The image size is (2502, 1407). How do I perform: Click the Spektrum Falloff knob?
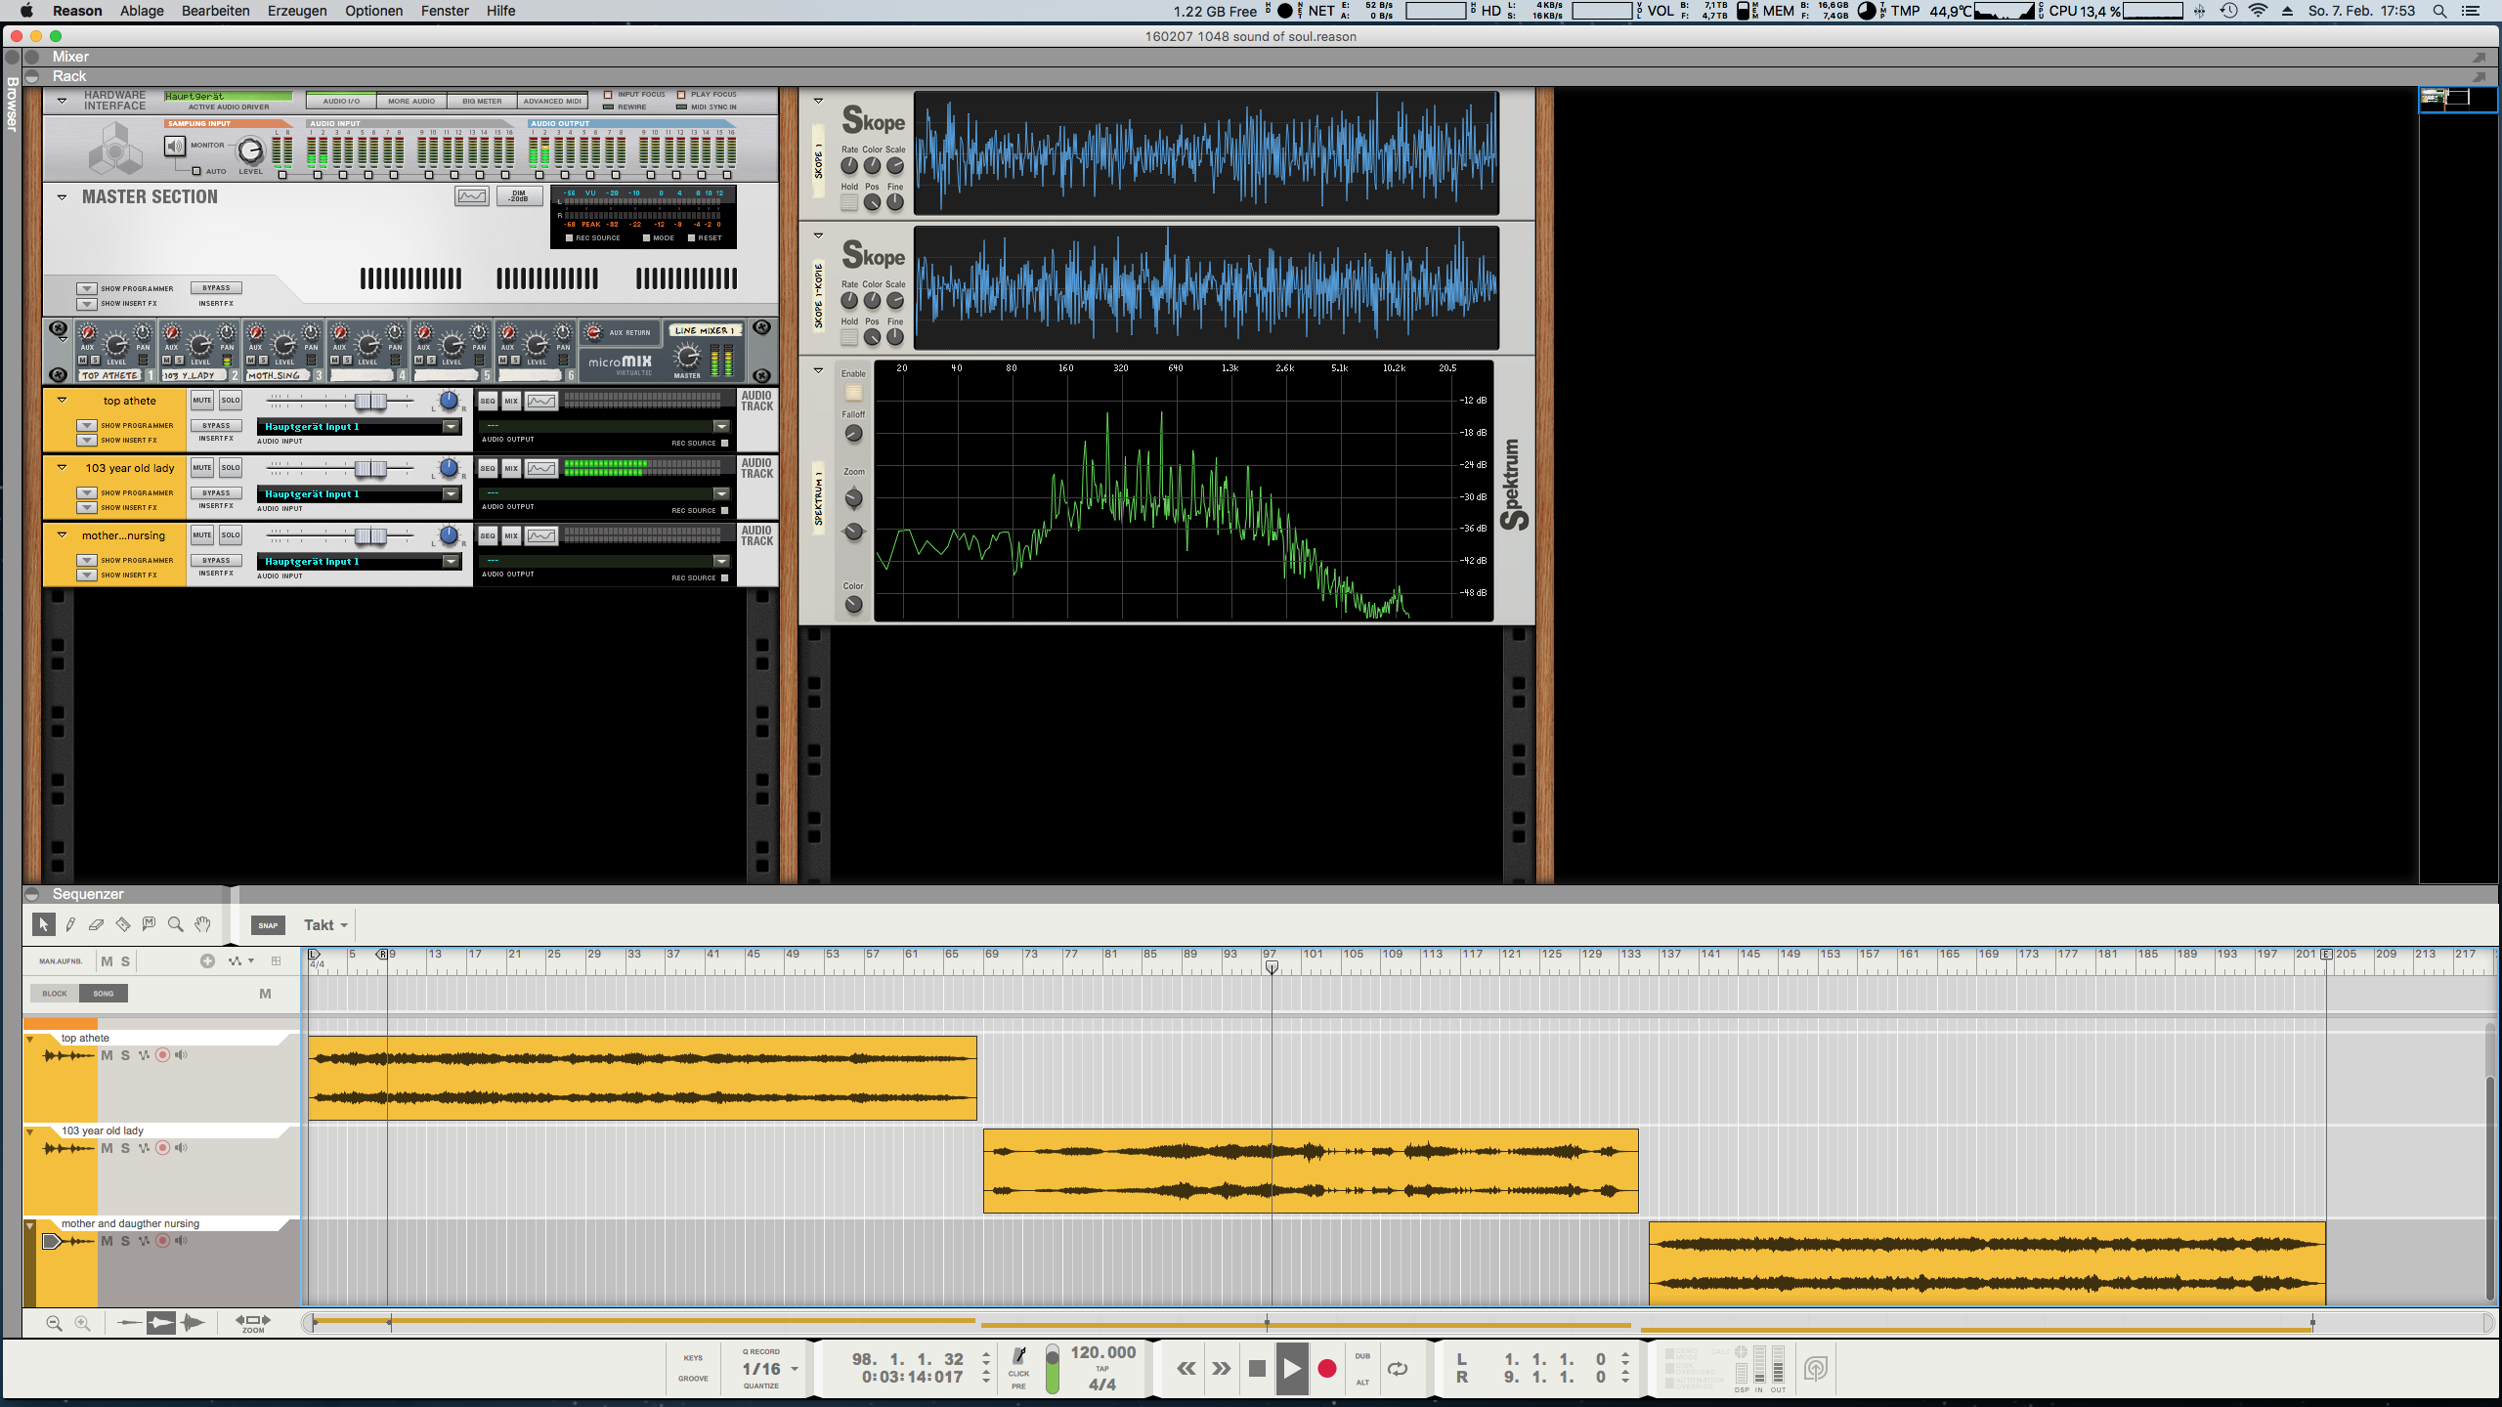pos(853,434)
